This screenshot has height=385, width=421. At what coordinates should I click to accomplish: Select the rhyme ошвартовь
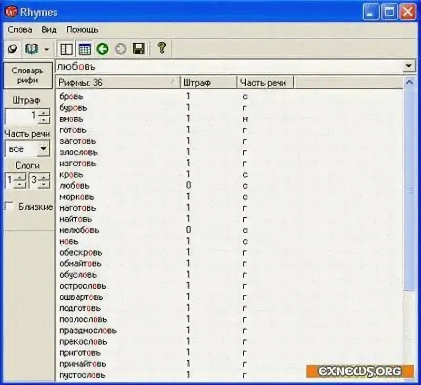click(x=81, y=298)
